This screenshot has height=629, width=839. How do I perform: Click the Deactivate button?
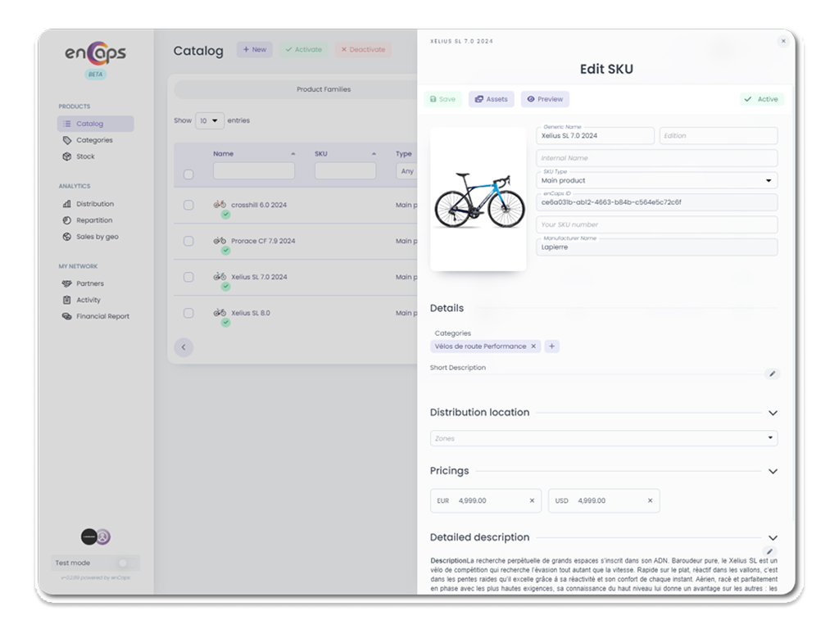[363, 50]
